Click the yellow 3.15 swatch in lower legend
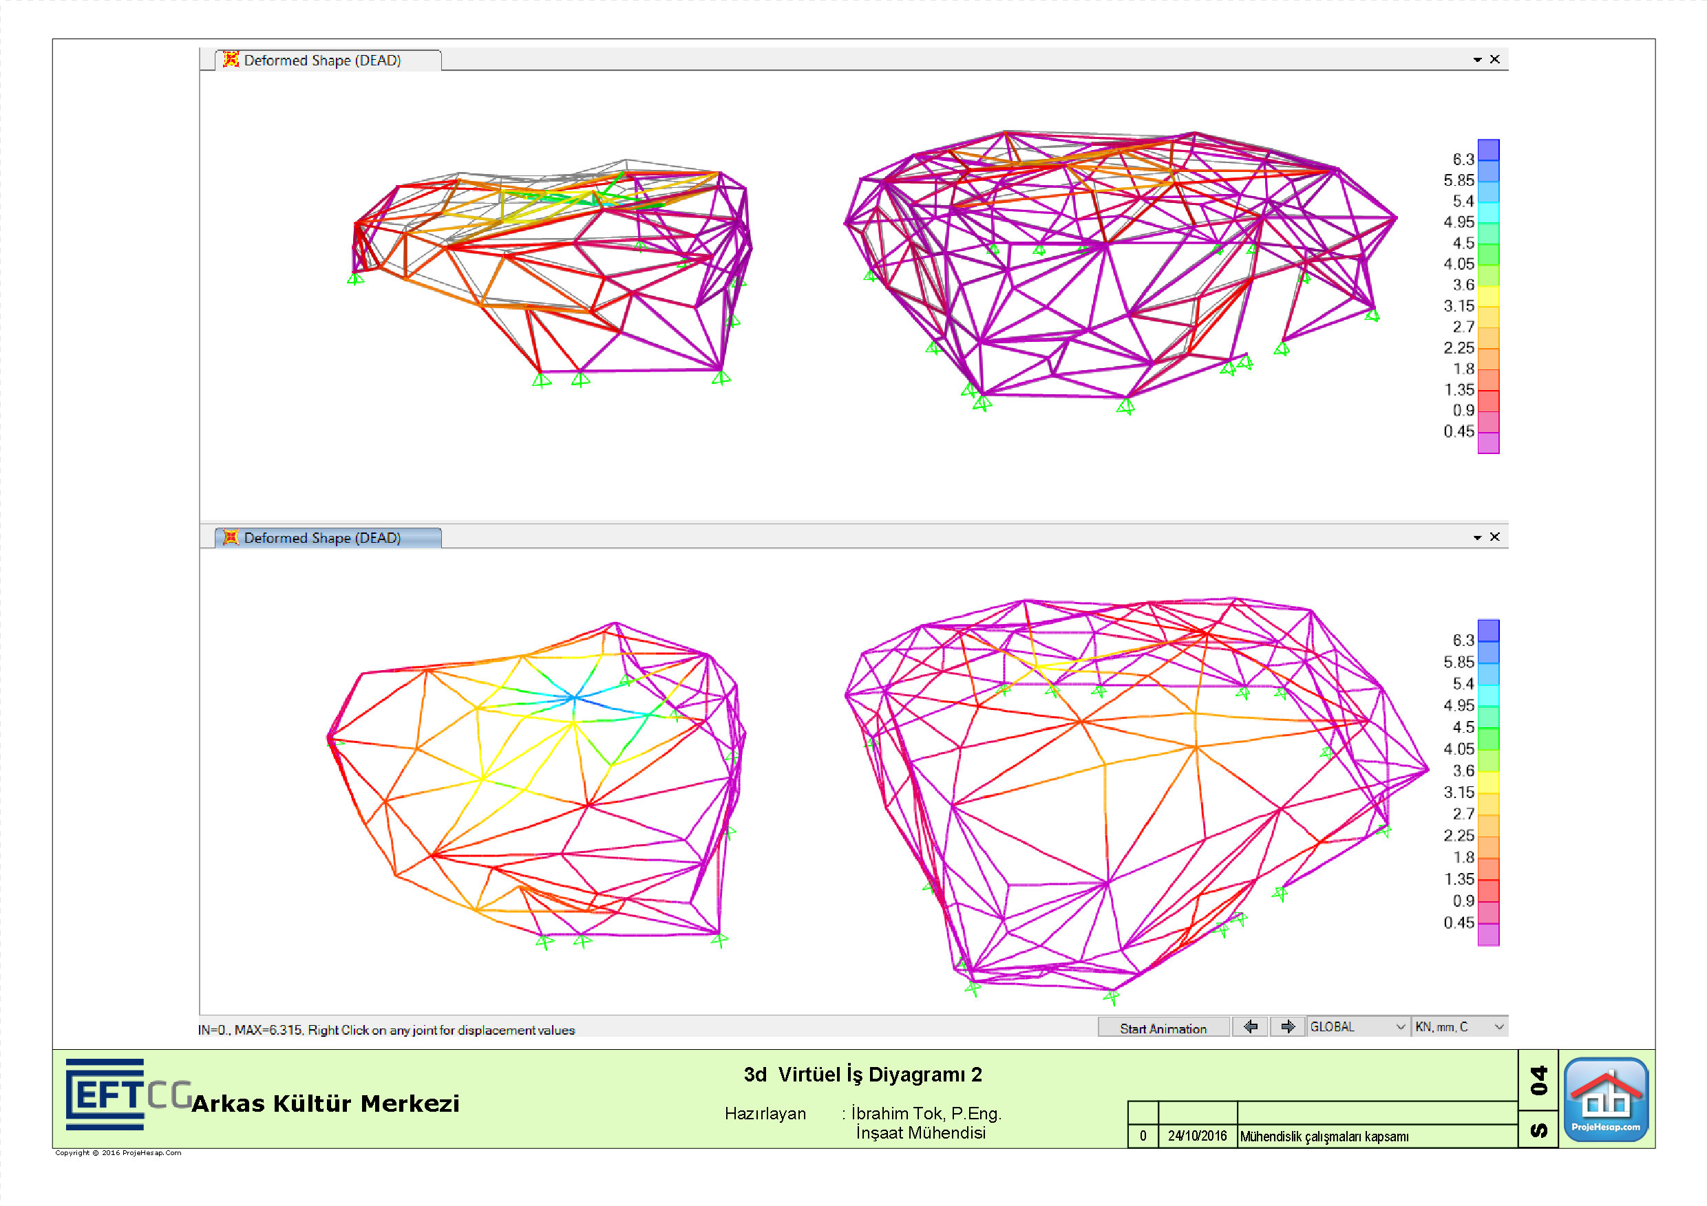The width and height of the screenshot is (1707, 1206). point(1488,783)
